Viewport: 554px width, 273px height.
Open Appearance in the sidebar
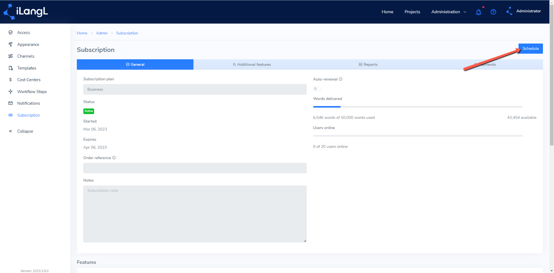point(28,44)
